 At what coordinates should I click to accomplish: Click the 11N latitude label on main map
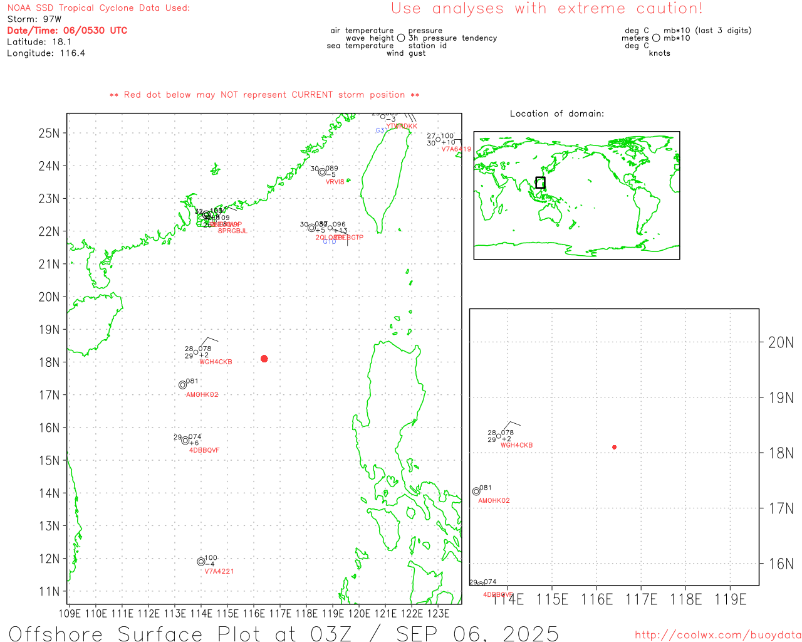pyautogui.click(x=49, y=591)
